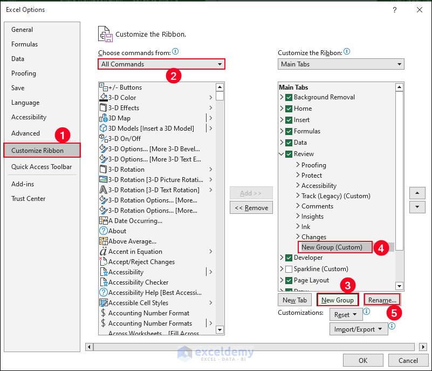
Task: Click the Remove button
Action: click(251, 208)
